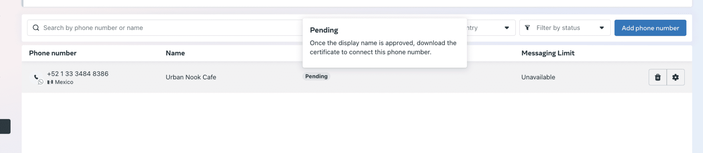The width and height of the screenshot is (703, 153).
Task: Click the funnel icon in status filter
Action: coord(527,28)
